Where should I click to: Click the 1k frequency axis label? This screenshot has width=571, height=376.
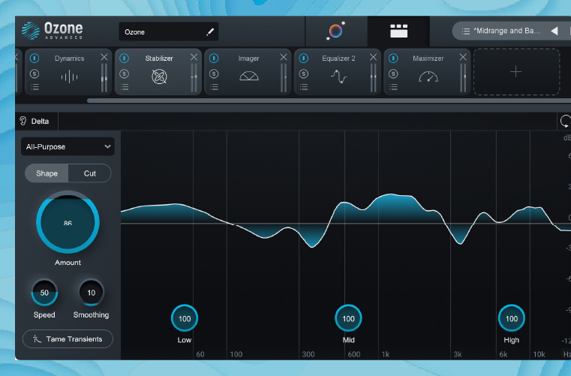click(385, 354)
